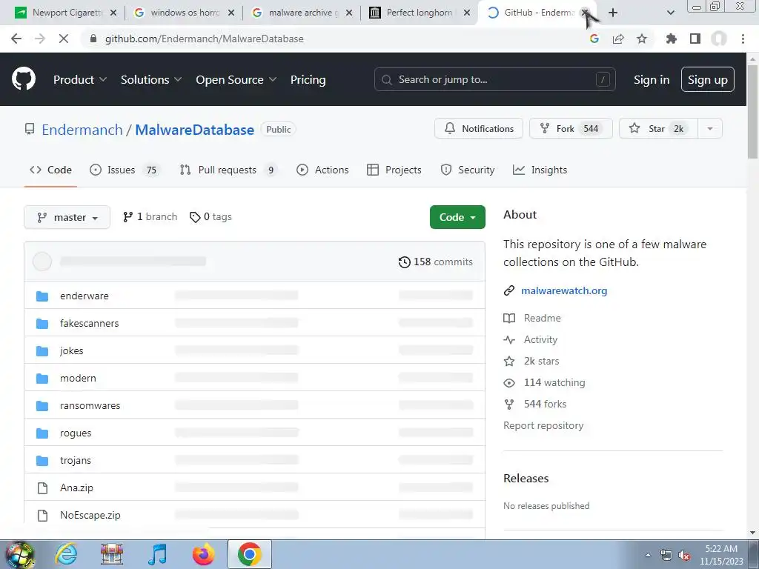Open the tab search chevron

(670, 13)
